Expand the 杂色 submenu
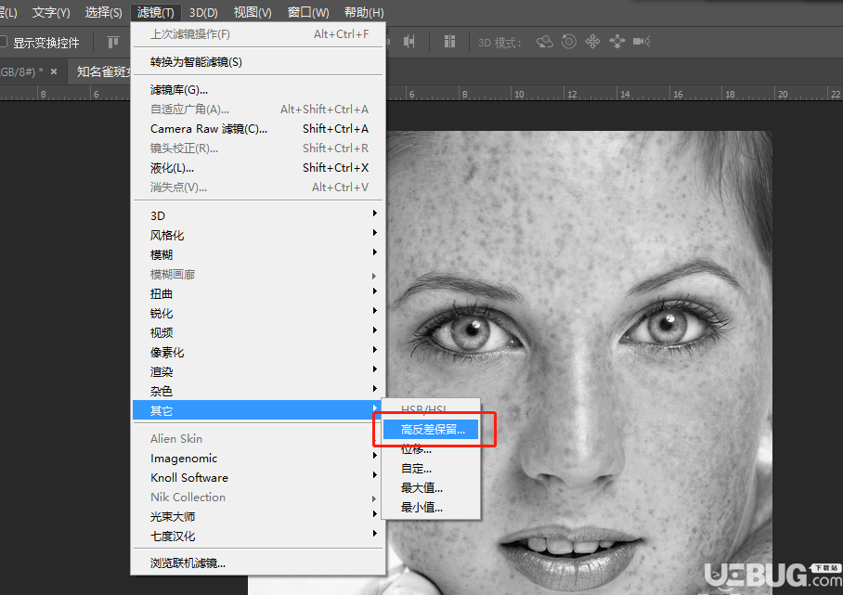The height and width of the screenshot is (595, 843). (259, 391)
